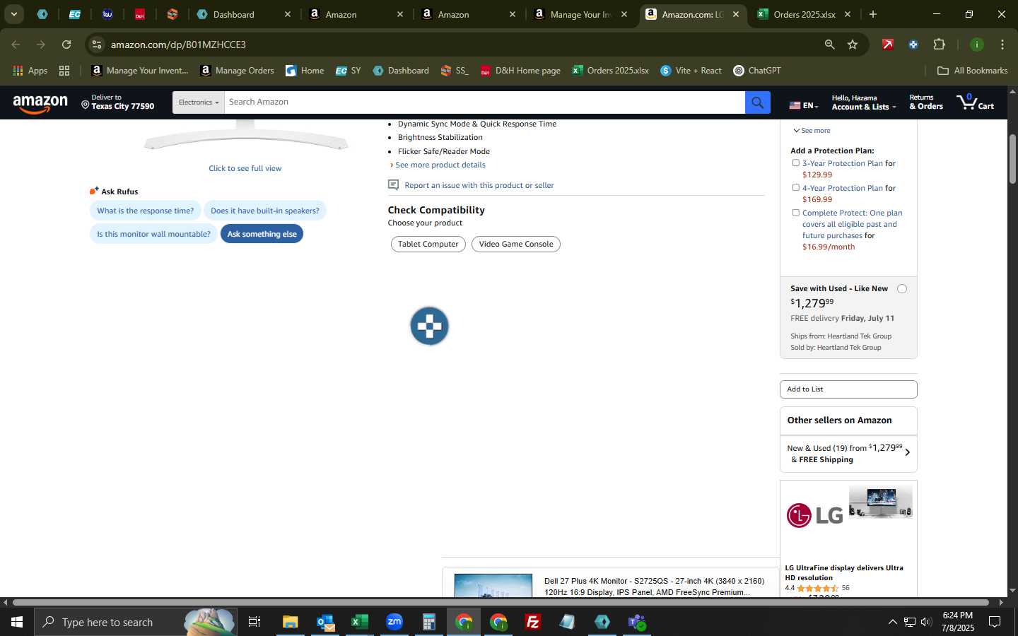Viewport: 1018px width, 636px height.
Task: Click the Amazon logo in the header
Action: point(40,104)
